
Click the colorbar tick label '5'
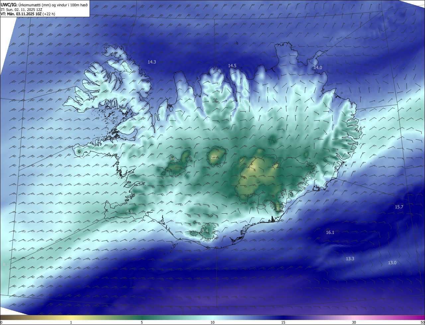point(142,322)
